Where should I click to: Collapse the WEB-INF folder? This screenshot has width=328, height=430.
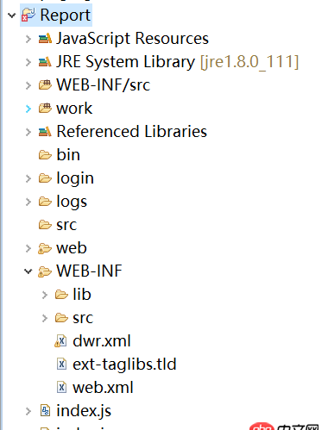(28, 271)
